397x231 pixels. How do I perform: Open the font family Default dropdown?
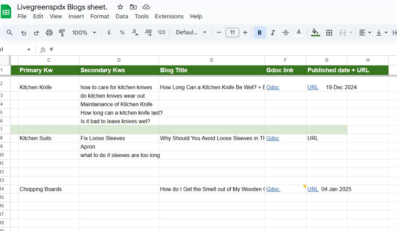(191, 33)
